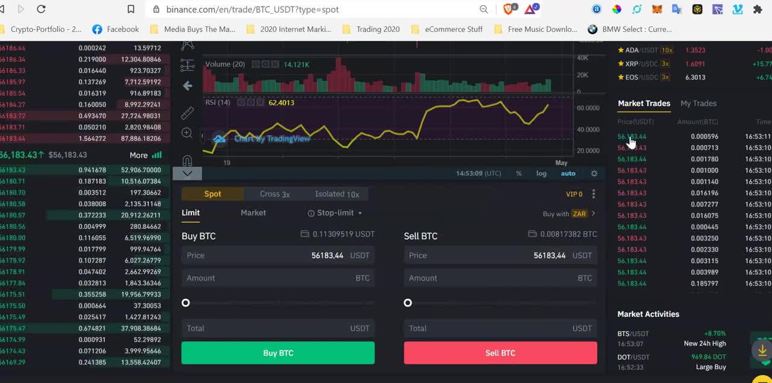772x383 pixels.
Task: Open the color wheel extension icon
Action: click(x=616, y=9)
